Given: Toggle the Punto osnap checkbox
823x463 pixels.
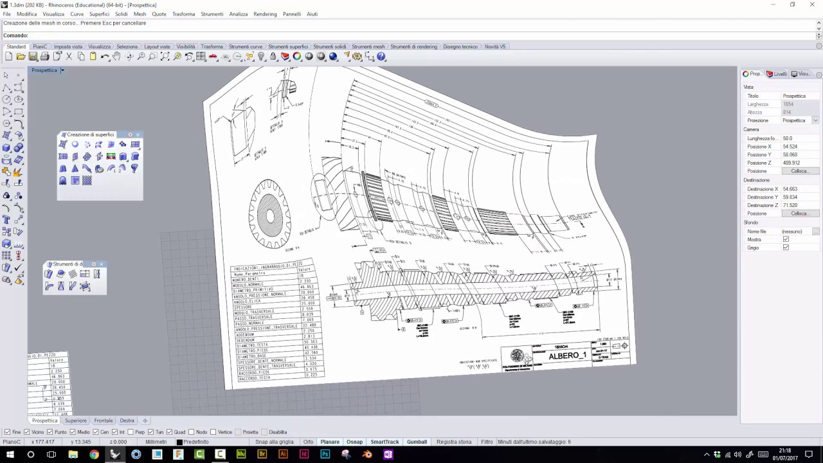Looking at the screenshot, I should [50, 432].
